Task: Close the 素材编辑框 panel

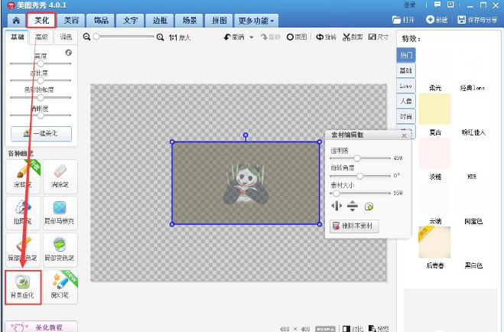Action: tap(405, 136)
